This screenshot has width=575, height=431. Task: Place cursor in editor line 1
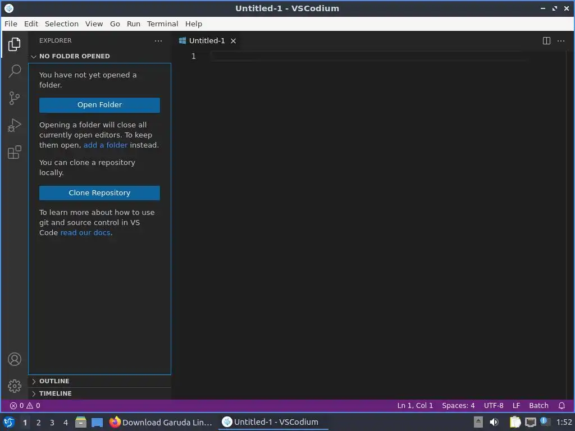(x=368, y=56)
